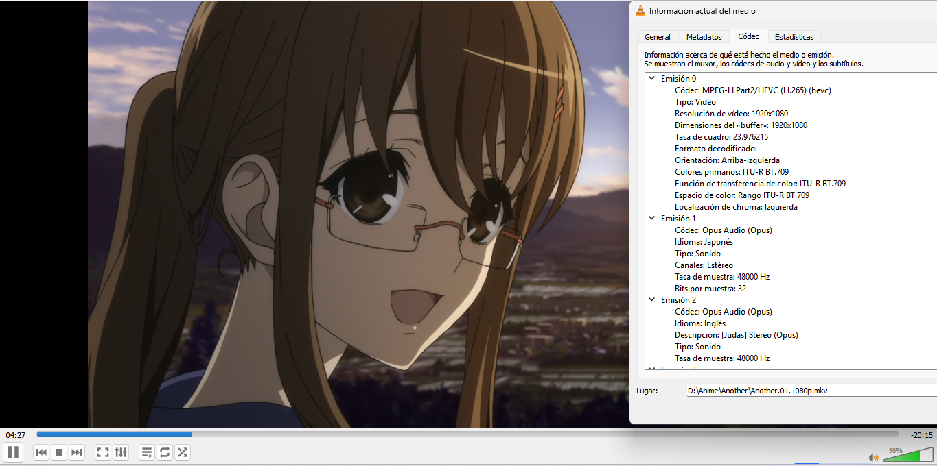Toggle fullscreen video mode
Viewport: 937px width, 466px height.
[103, 452]
